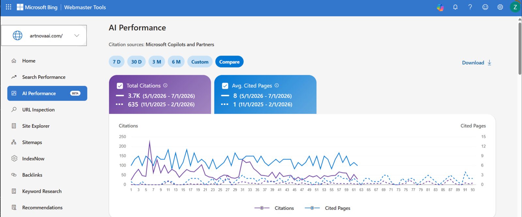
Task: Open the Copilot icon in header
Action: click(x=440, y=7)
